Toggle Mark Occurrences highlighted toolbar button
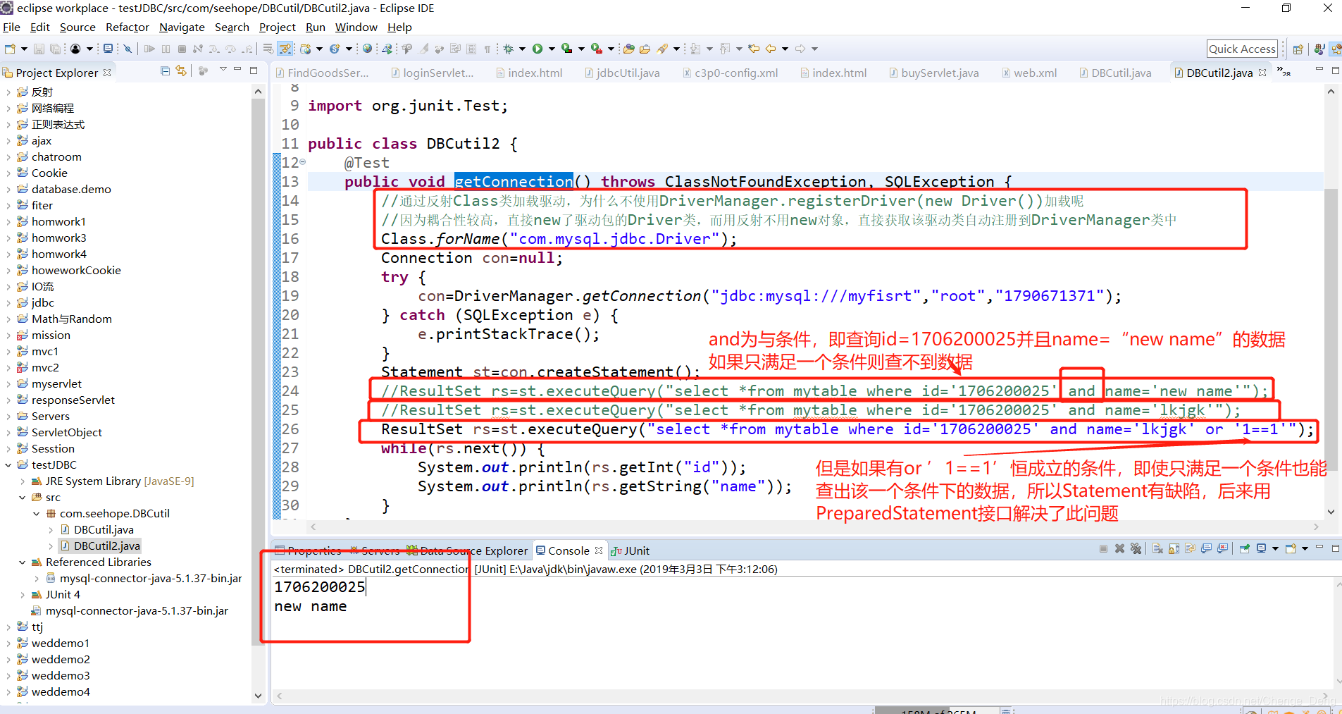 pos(285,49)
